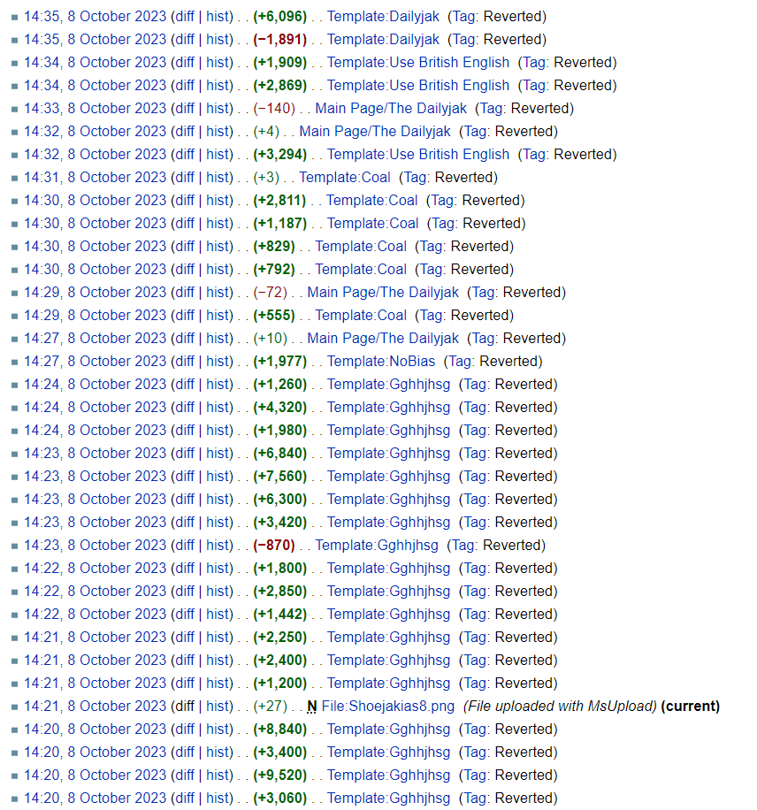View diff for the +8,840 edit

point(184,730)
